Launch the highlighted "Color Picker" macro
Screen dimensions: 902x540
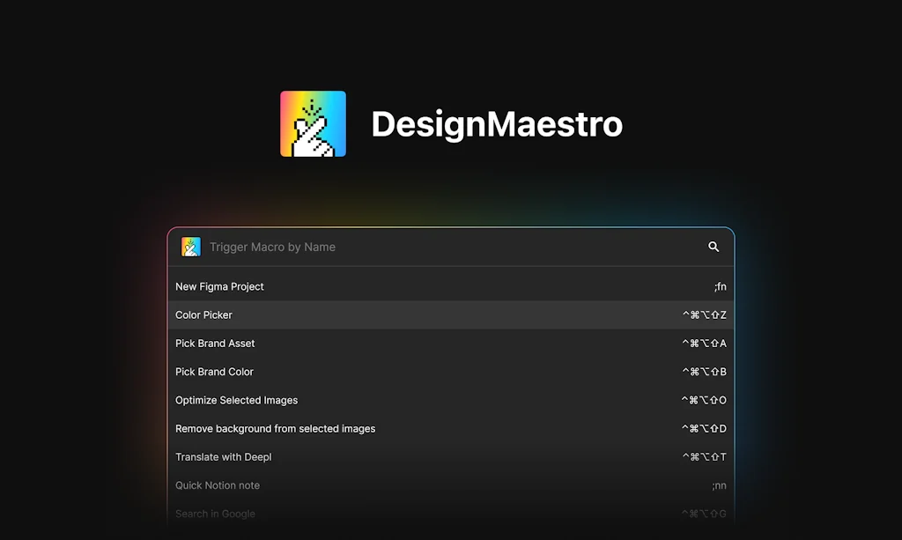click(x=203, y=314)
